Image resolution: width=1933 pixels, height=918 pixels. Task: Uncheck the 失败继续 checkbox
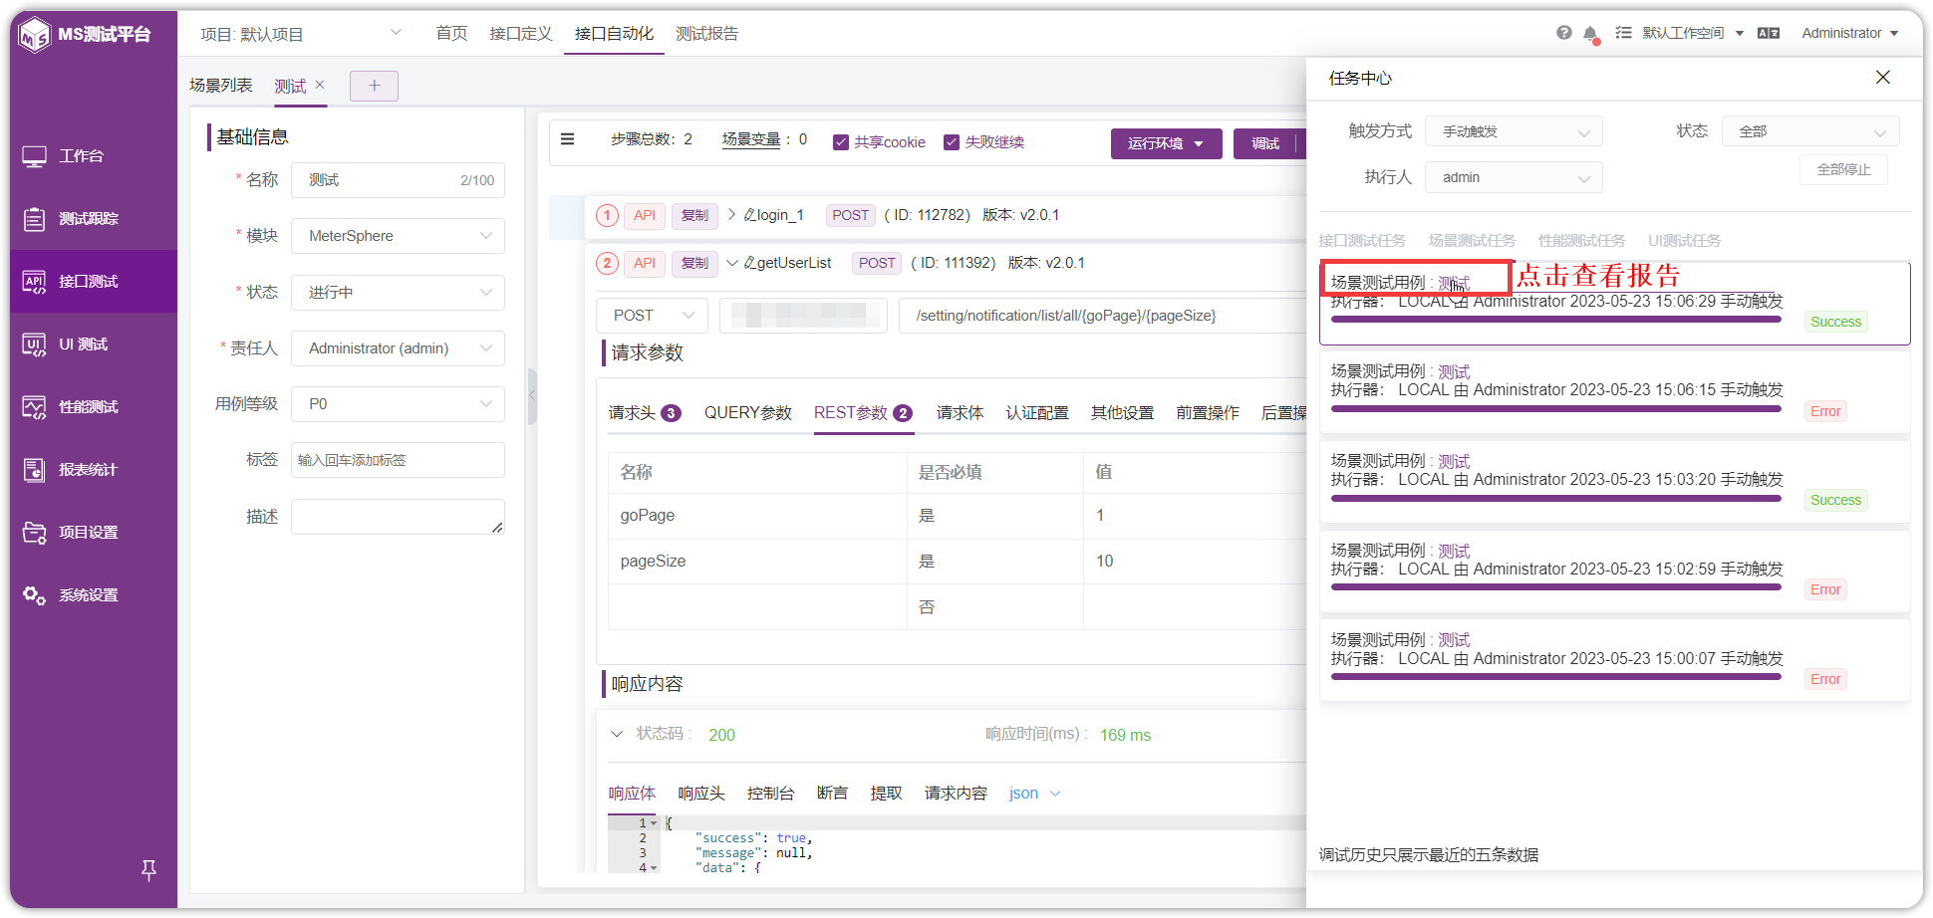click(x=952, y=142)
